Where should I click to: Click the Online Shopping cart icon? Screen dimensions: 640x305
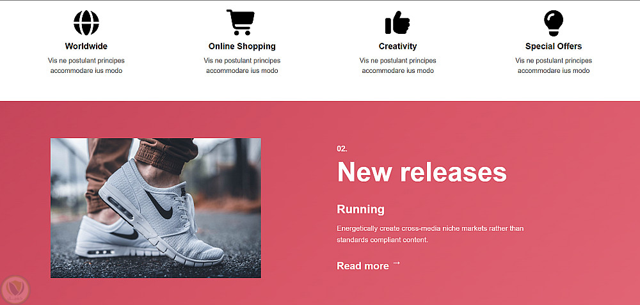click(241, 22)
